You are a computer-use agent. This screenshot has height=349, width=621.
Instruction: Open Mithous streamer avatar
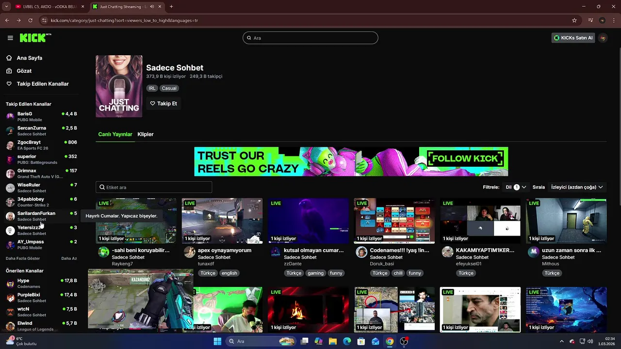coord(533,252)
